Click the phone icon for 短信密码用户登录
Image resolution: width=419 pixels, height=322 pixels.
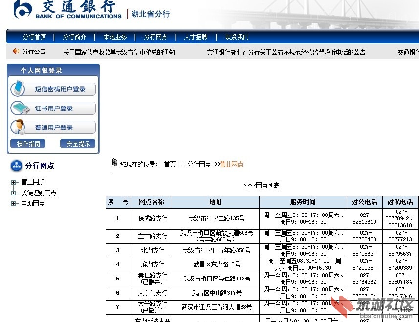[x=18, y=88]
